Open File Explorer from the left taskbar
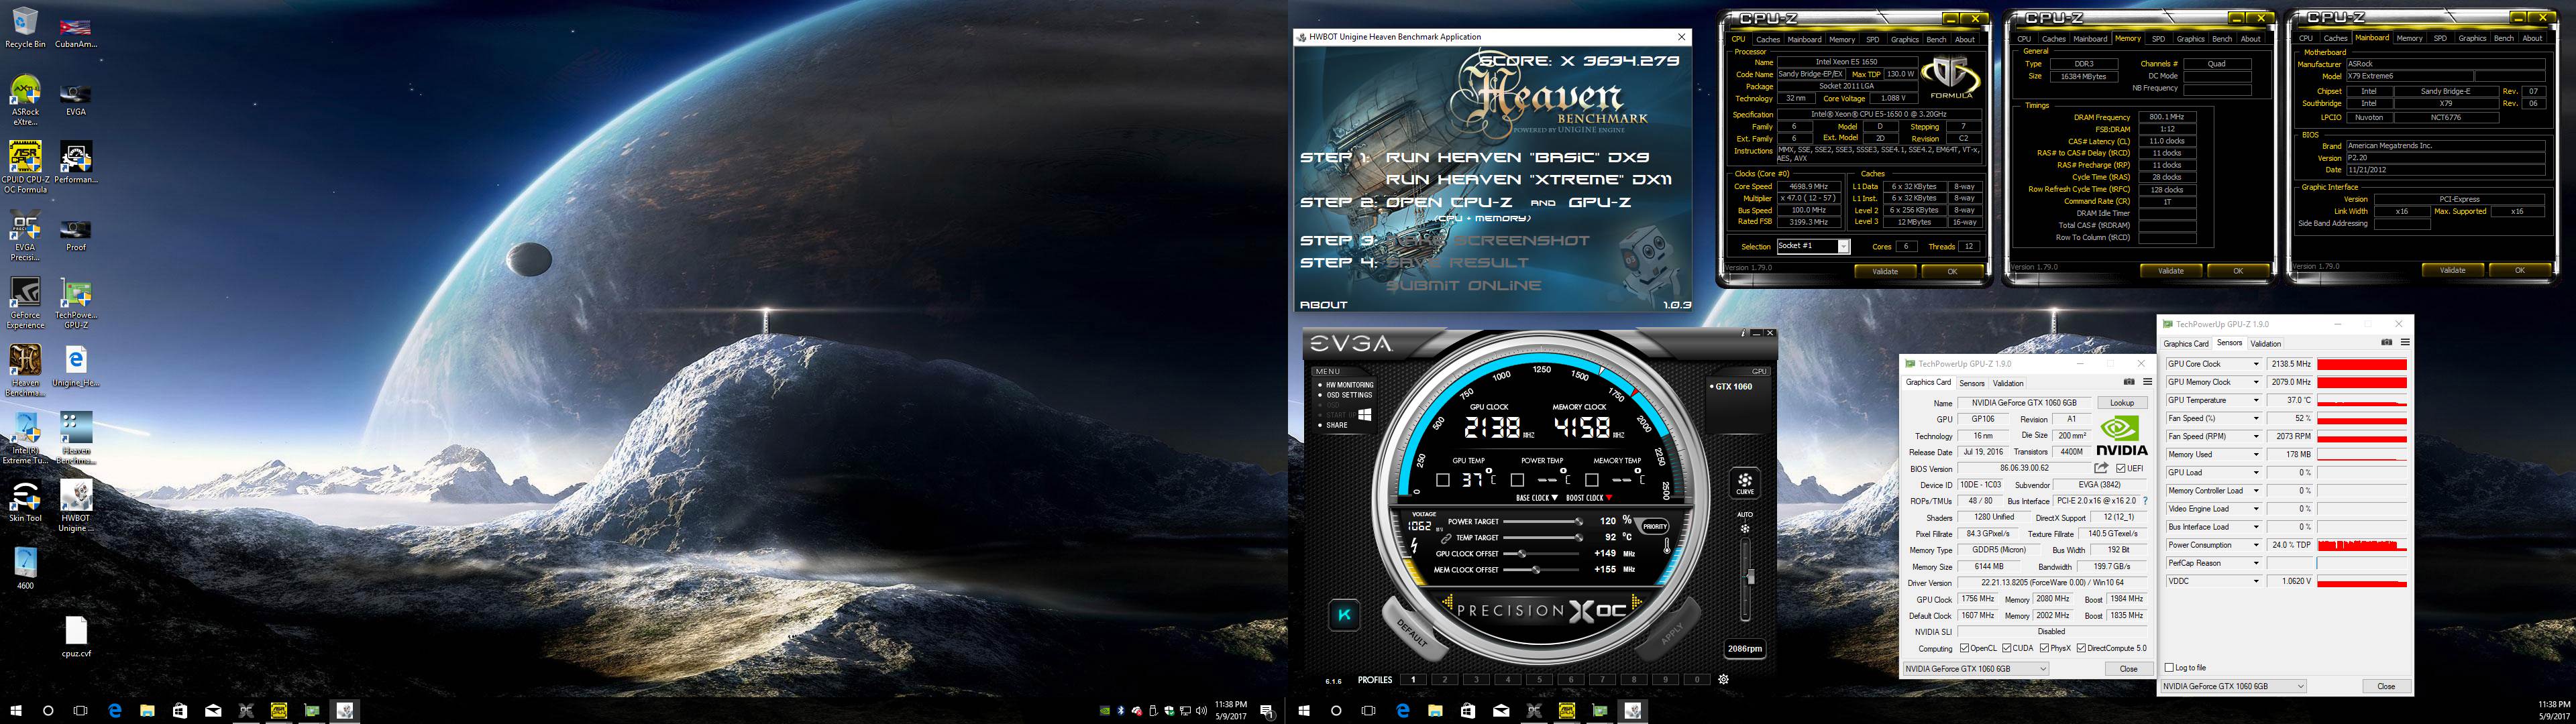The image size is (2576, 724). click(147, 711)
